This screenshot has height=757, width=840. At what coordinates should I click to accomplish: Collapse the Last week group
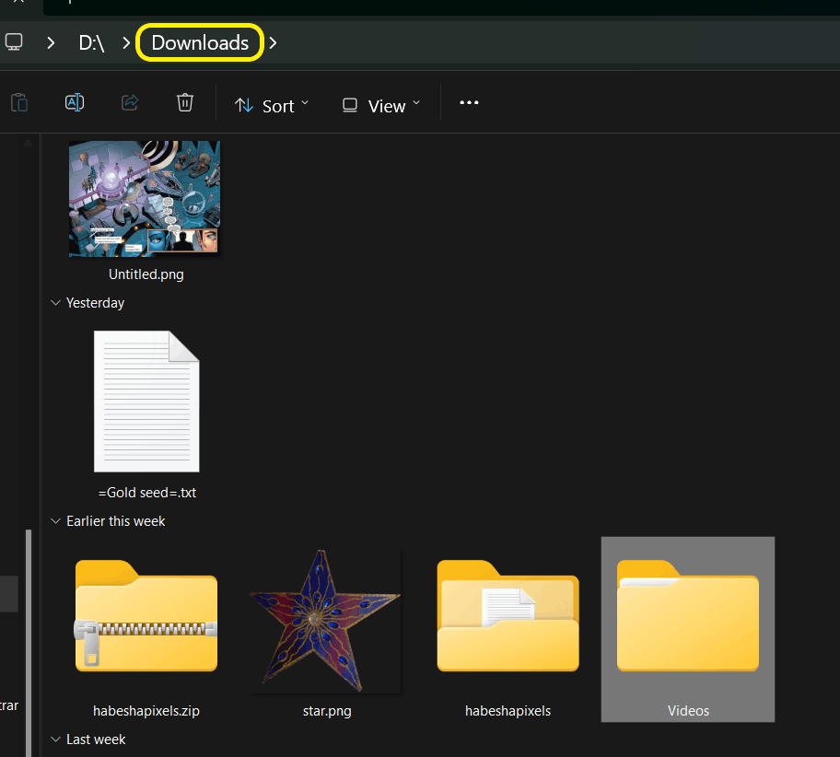55,740
